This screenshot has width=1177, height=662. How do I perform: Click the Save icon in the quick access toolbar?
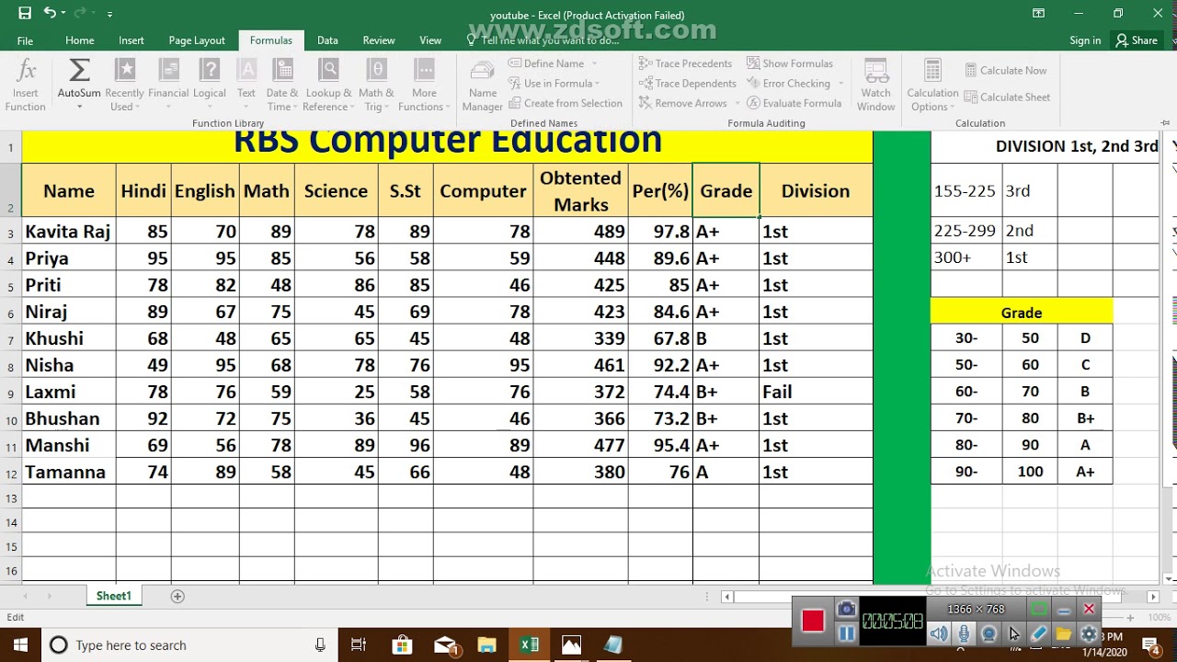[25, 14]
